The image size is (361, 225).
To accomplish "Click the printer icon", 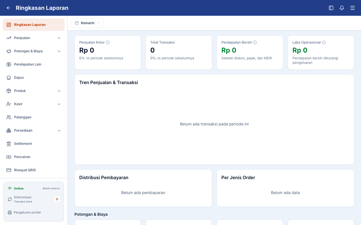I will tap(10, 212).
